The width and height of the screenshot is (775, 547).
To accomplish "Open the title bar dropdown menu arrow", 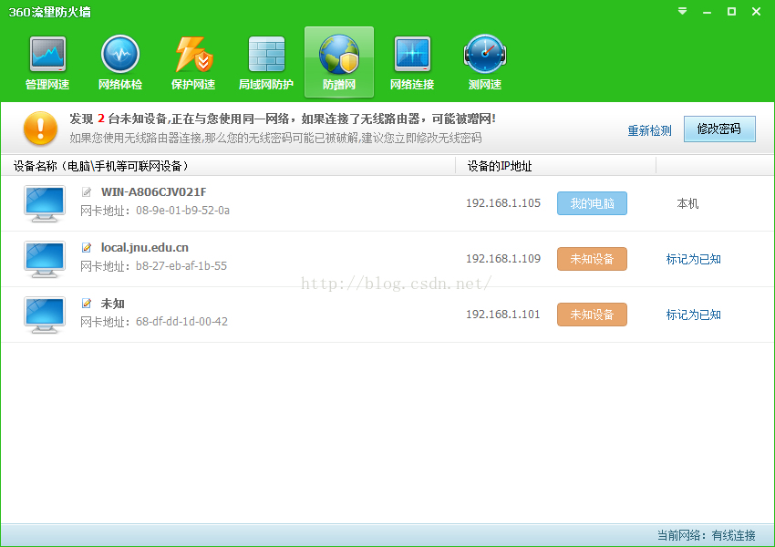I will tap(683, 11).
